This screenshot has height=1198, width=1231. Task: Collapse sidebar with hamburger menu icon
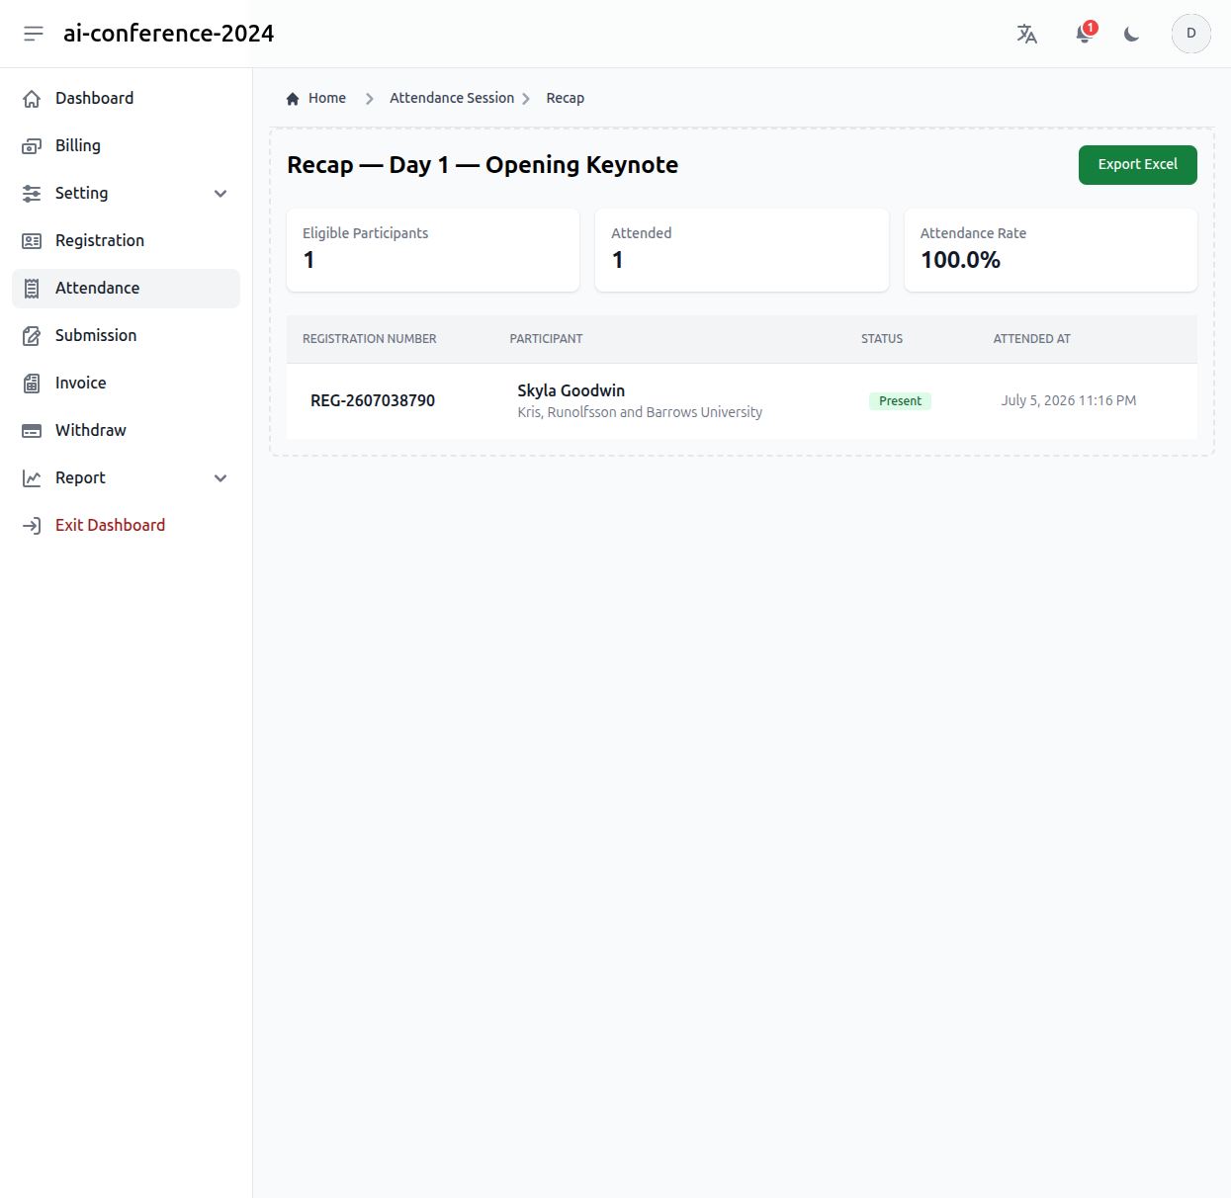click(34, 34)
